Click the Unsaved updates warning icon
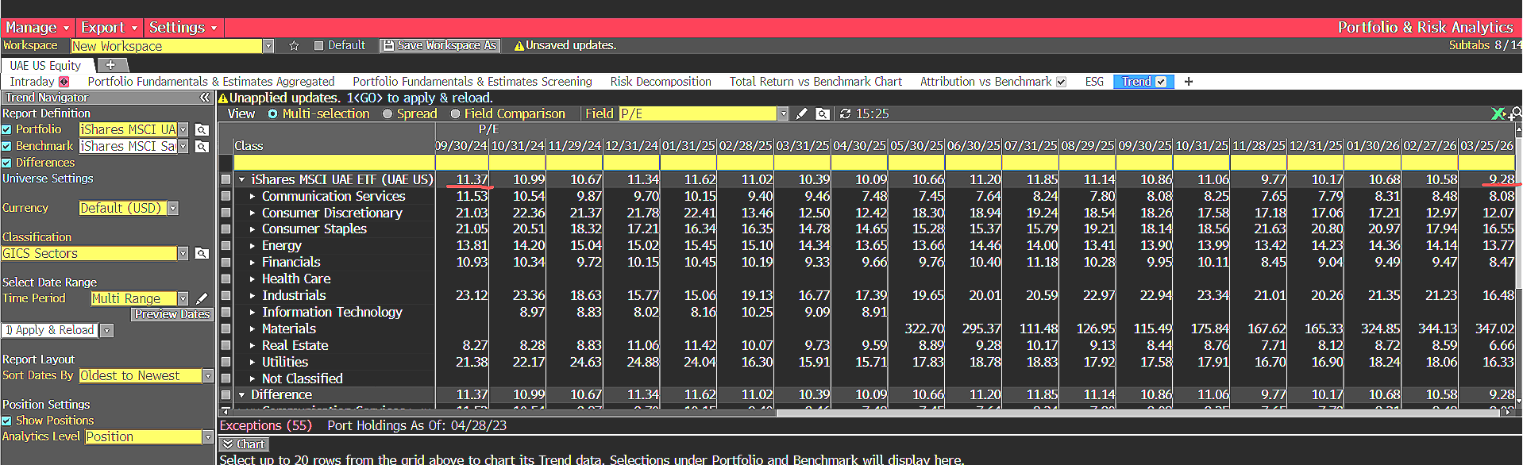This screenshot has height=465, width=1523. 519,46
